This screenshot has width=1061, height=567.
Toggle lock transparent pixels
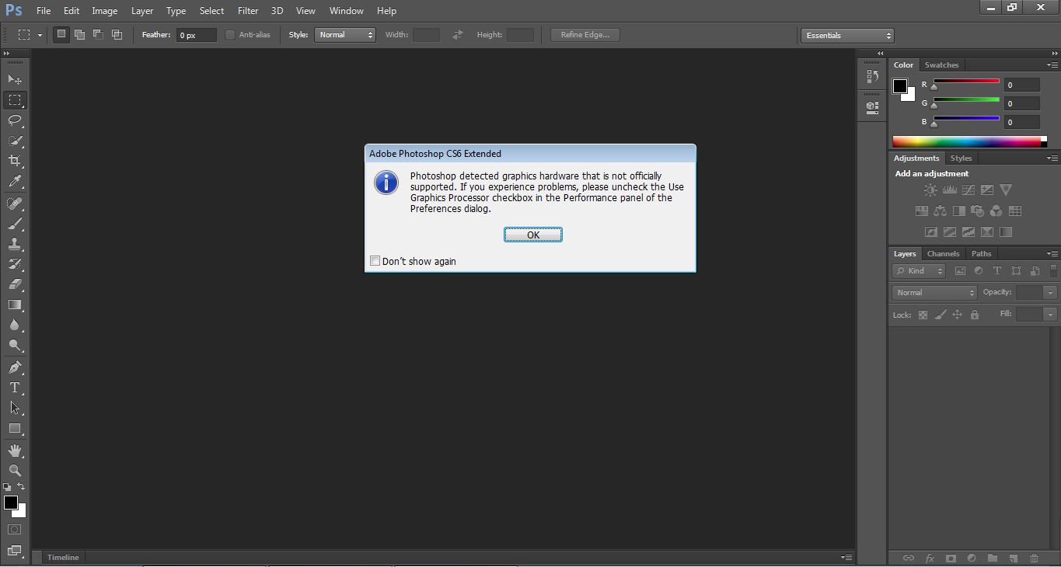(923, 315)
